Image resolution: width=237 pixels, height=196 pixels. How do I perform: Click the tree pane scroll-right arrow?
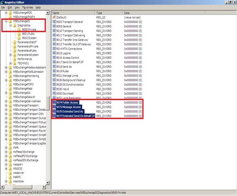click(44, 187)
